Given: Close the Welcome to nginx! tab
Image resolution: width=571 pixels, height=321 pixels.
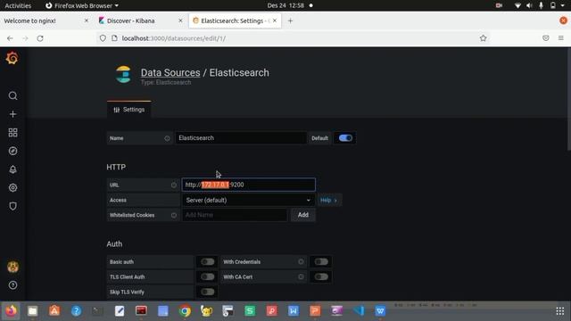Looking at the screenshot, I should 87,21.
